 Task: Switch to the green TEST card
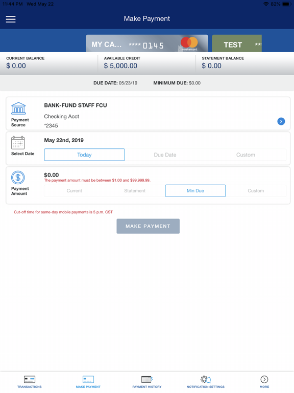coord(237,43)
